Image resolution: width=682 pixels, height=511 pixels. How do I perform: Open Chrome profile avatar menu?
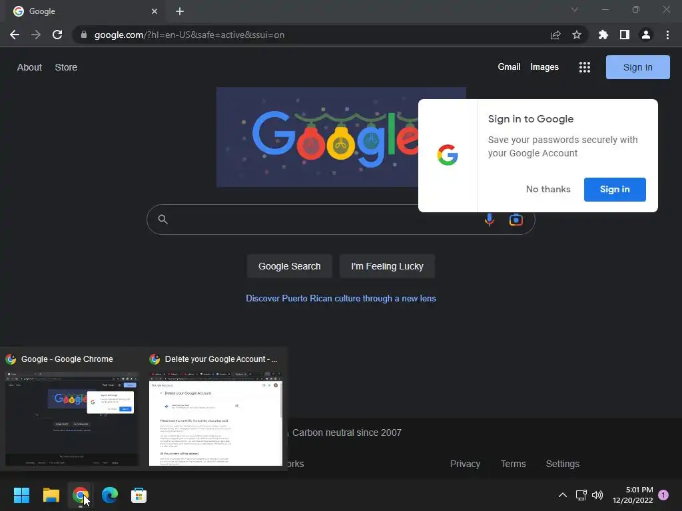[x=646, y=35]
